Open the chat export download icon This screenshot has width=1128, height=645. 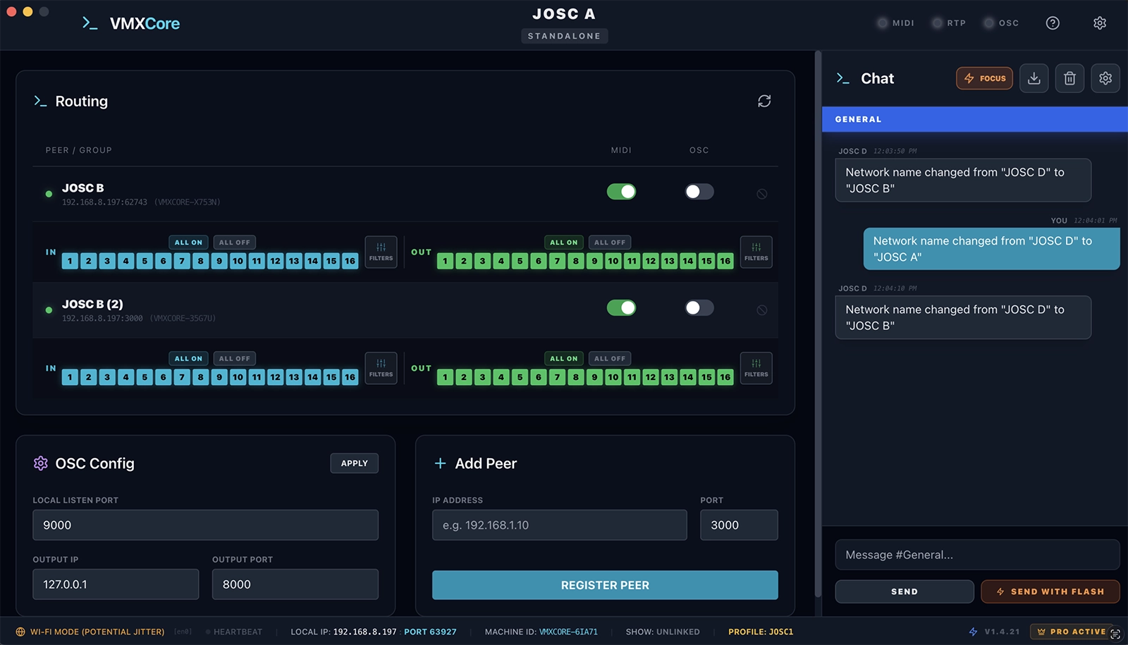tap(1034, 78)
